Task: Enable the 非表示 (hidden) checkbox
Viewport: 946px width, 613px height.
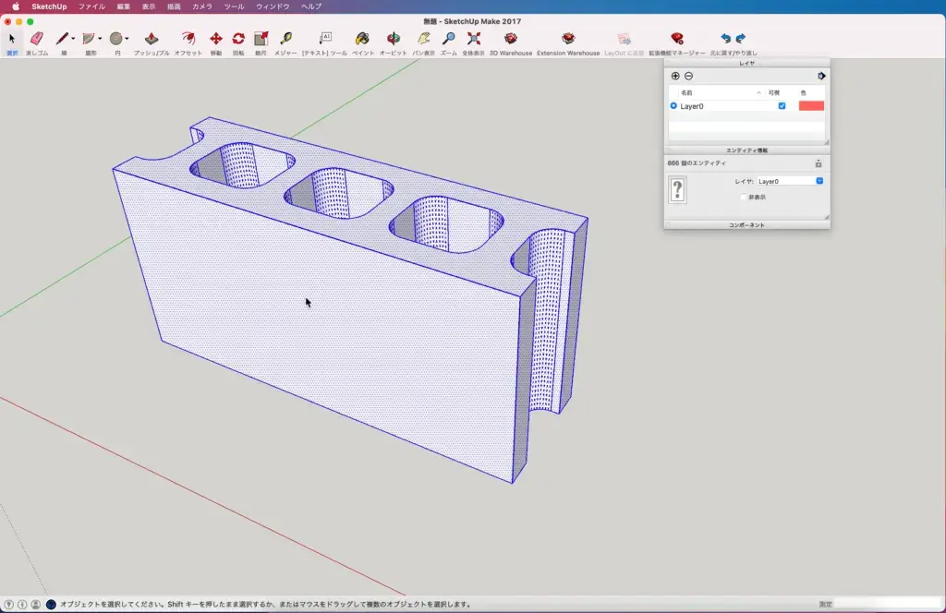Action: [x=744, y=197]
